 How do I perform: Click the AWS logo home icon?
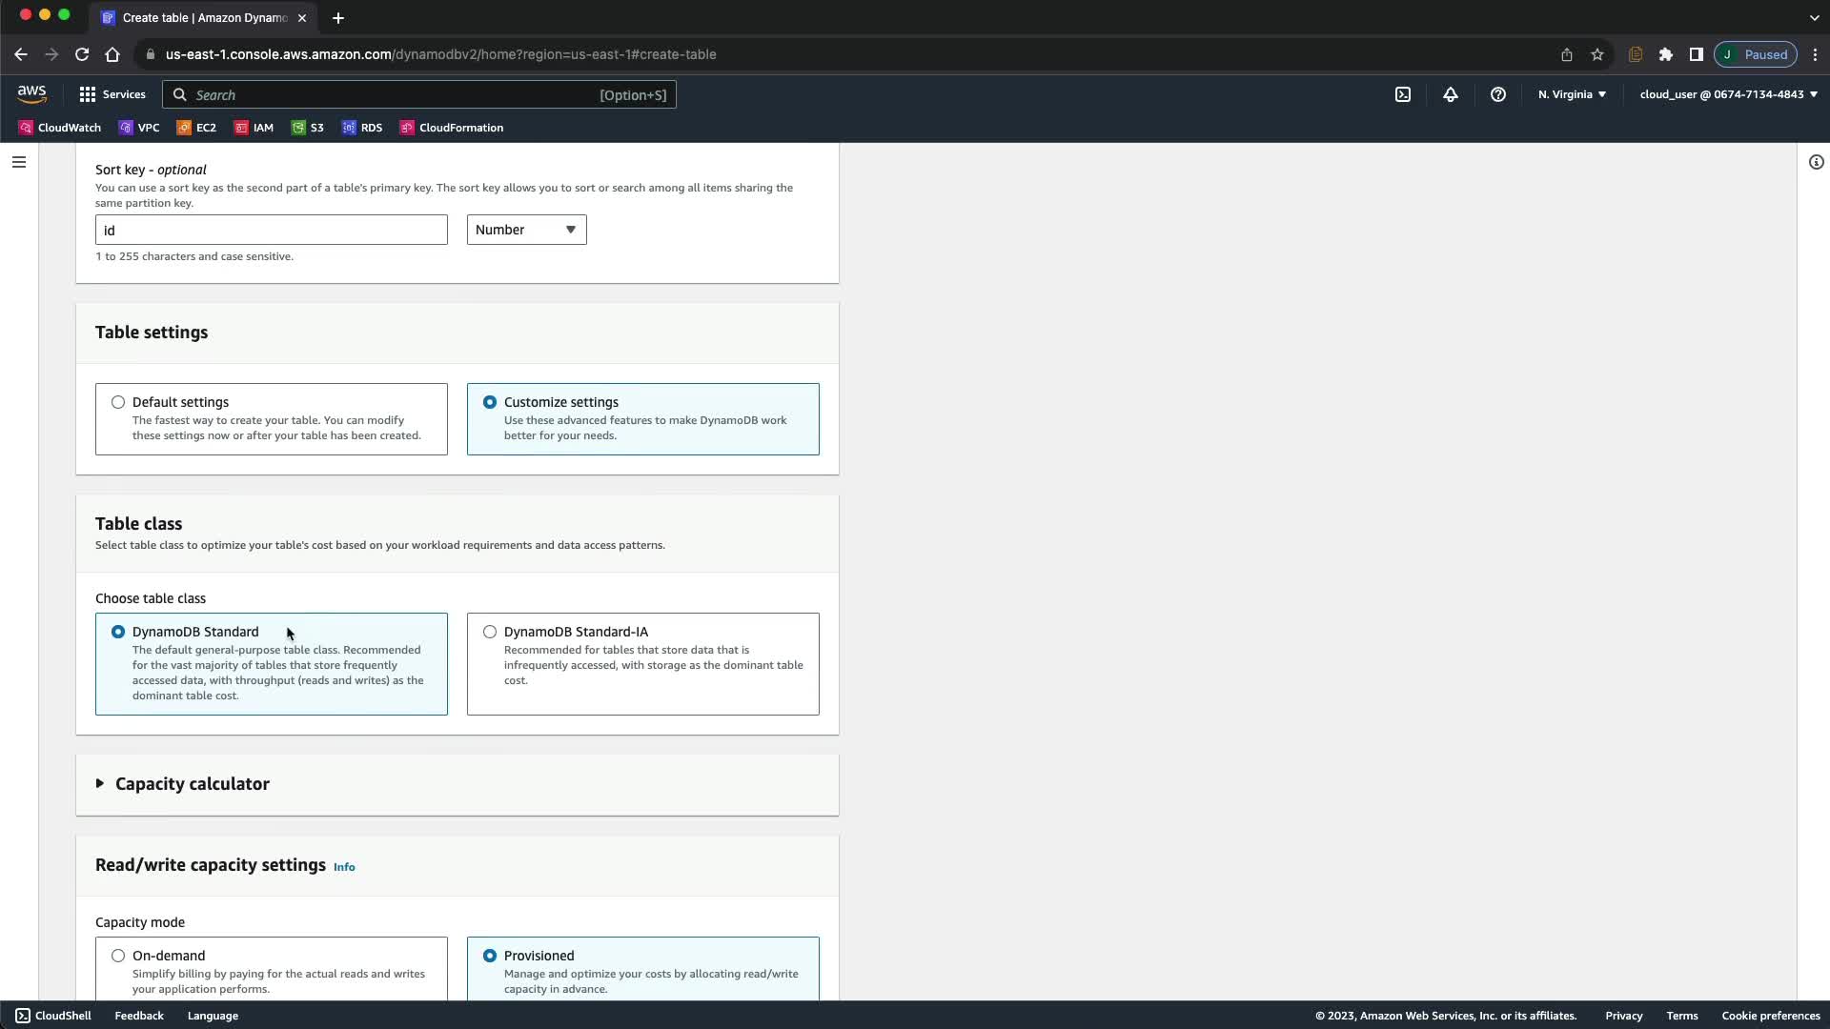(31, 93)
